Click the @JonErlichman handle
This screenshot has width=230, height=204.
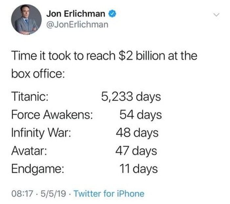pyautogui.click(x=78, y=25)
